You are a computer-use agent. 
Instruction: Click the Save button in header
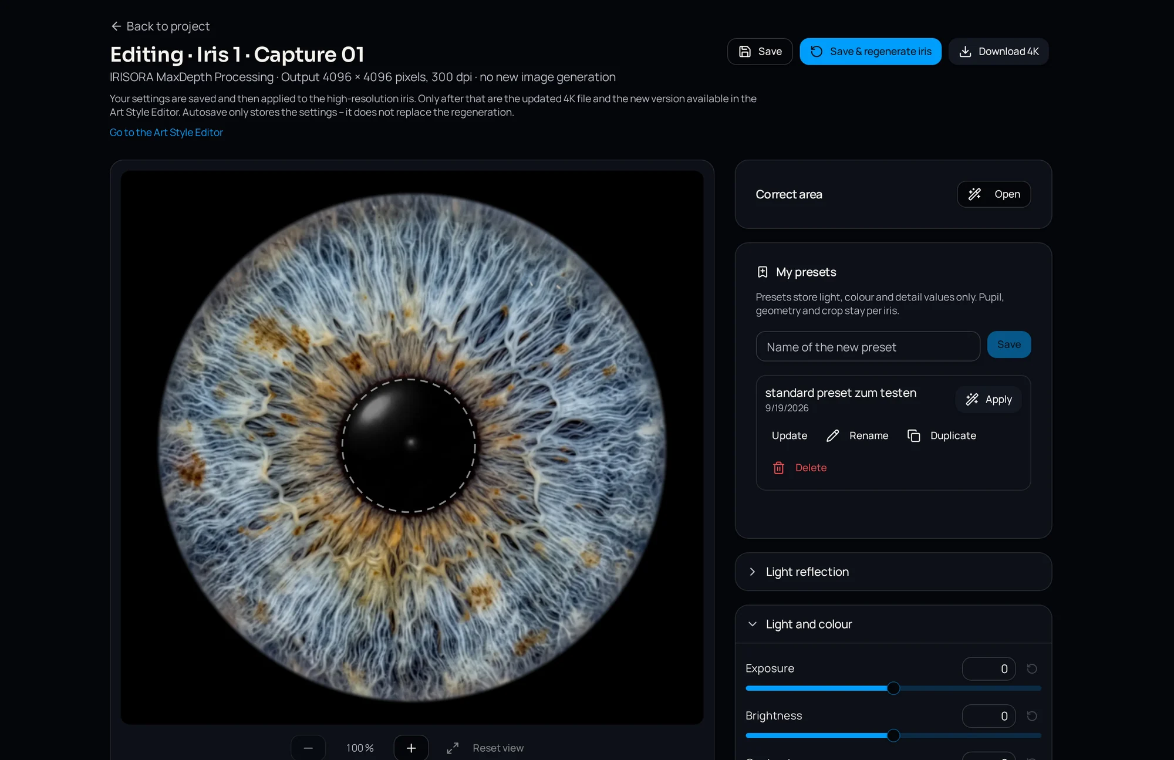coord(760,52)
